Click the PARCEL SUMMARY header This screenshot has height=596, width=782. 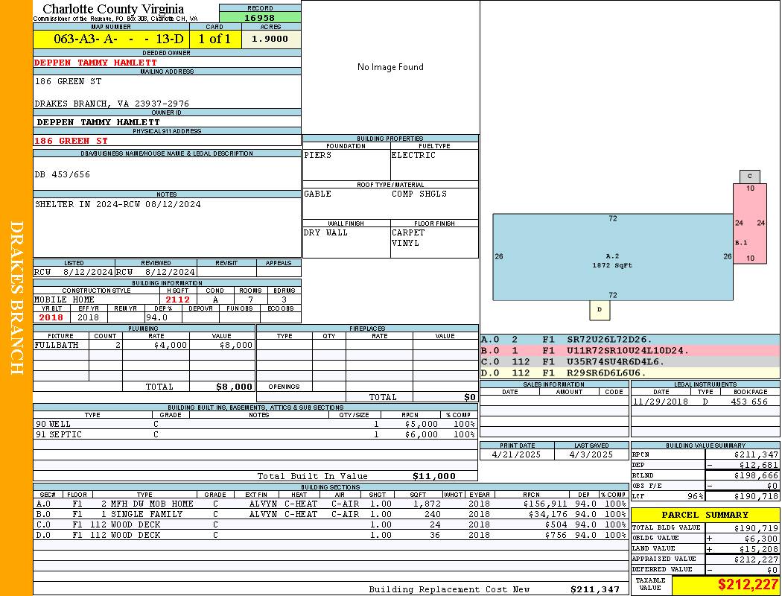click(x=705, y=515)
